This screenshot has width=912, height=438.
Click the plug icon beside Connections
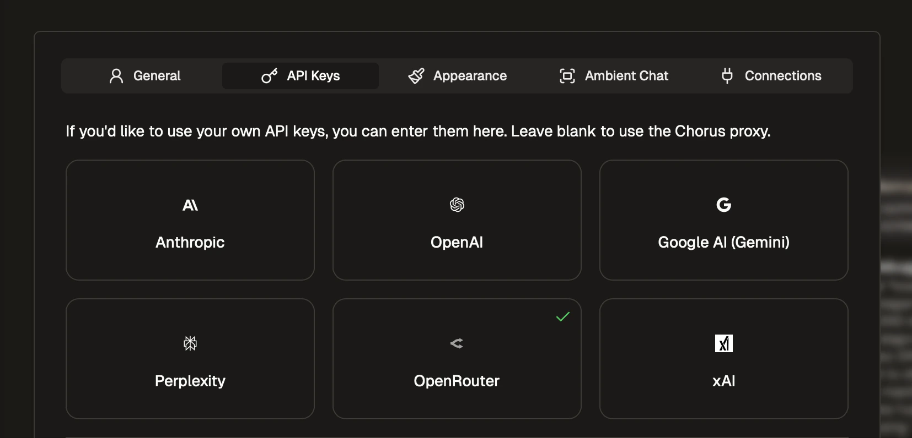point(727,76)
